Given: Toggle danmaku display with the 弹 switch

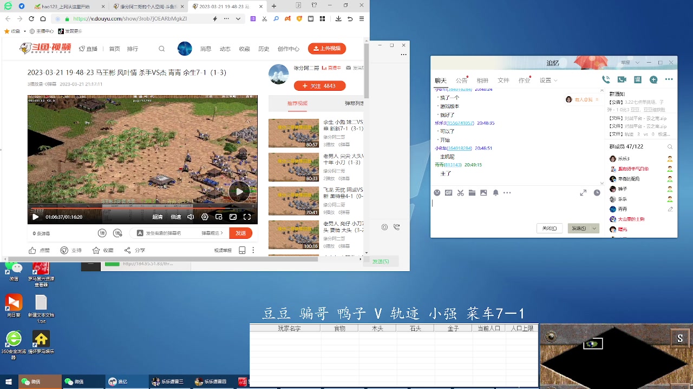Looking at the screenshot, I should coord(102,232).
